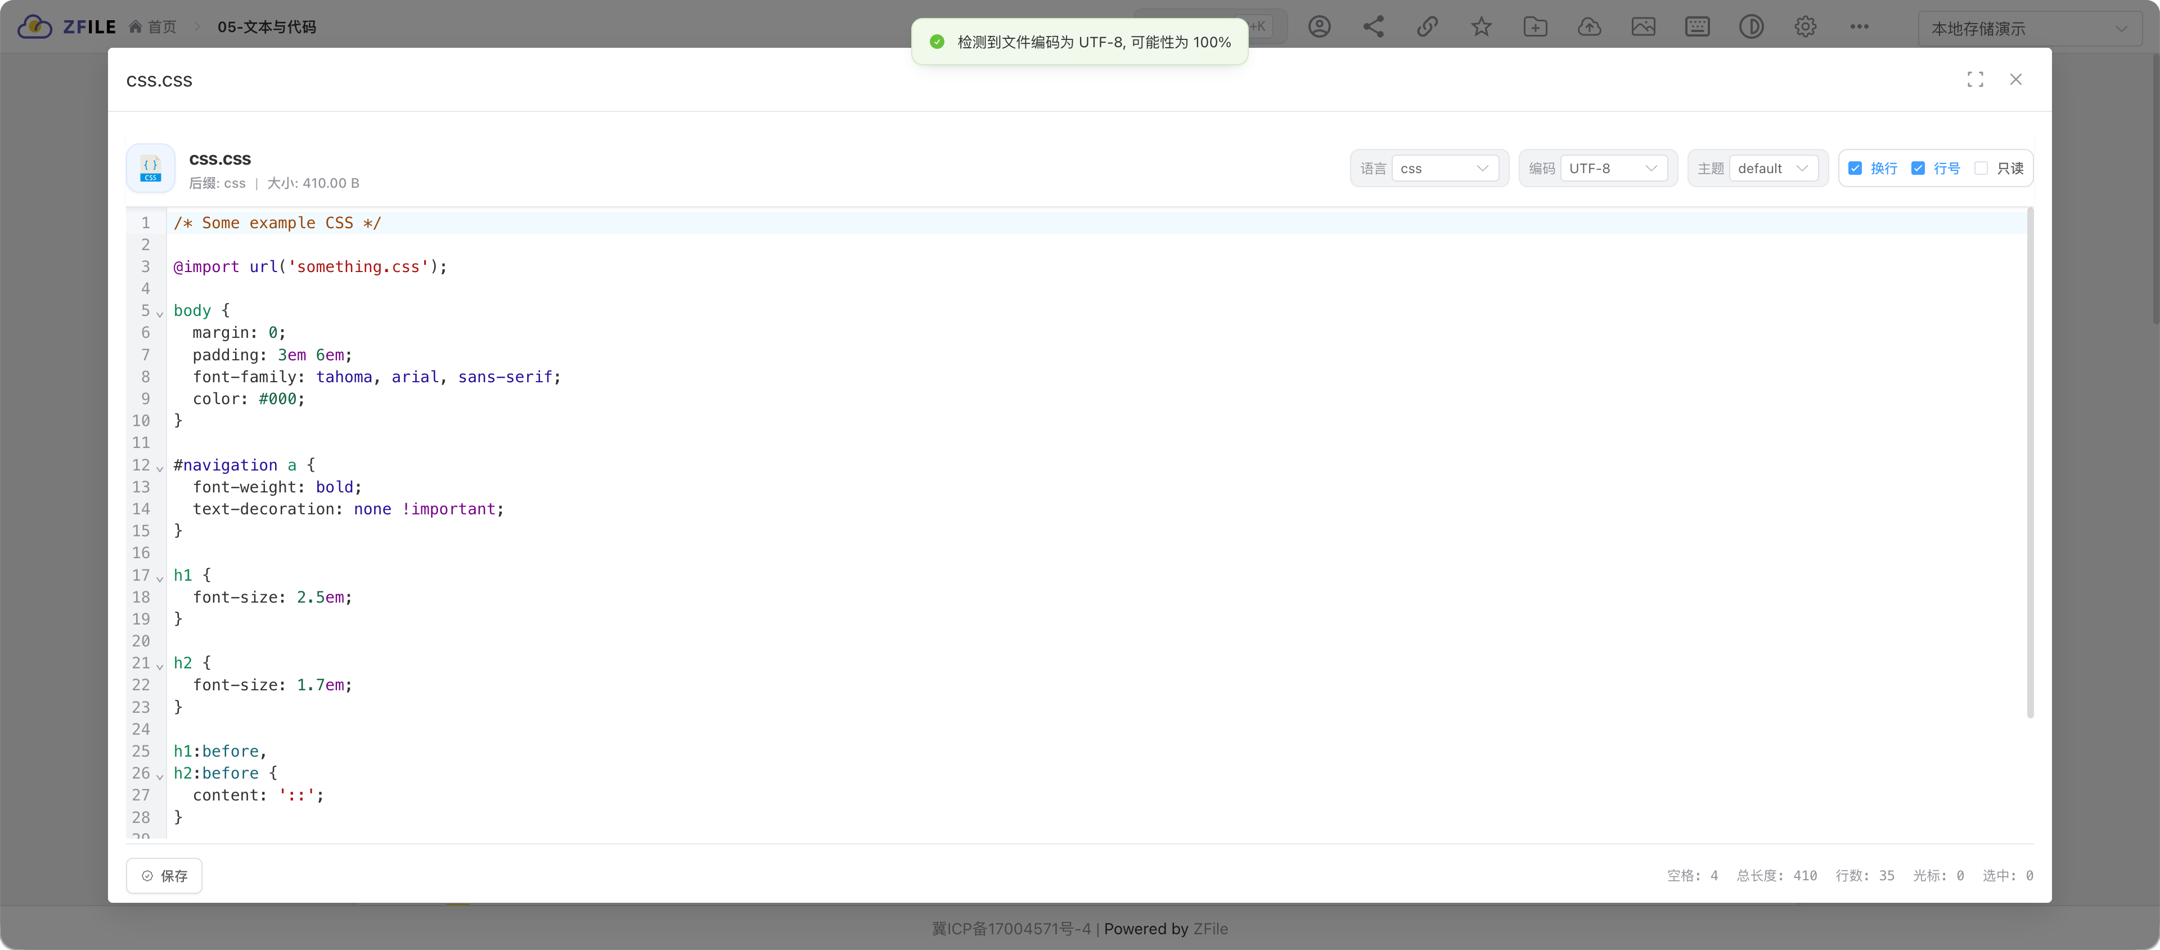This screenshot has width=2160, height=950.
Task: Open the 主题 default theme dropdown
Action: (x=1774, y=169)
